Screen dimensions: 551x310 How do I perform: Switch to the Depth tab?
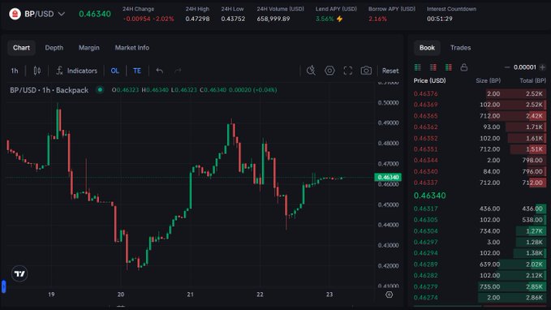point(54,48)
